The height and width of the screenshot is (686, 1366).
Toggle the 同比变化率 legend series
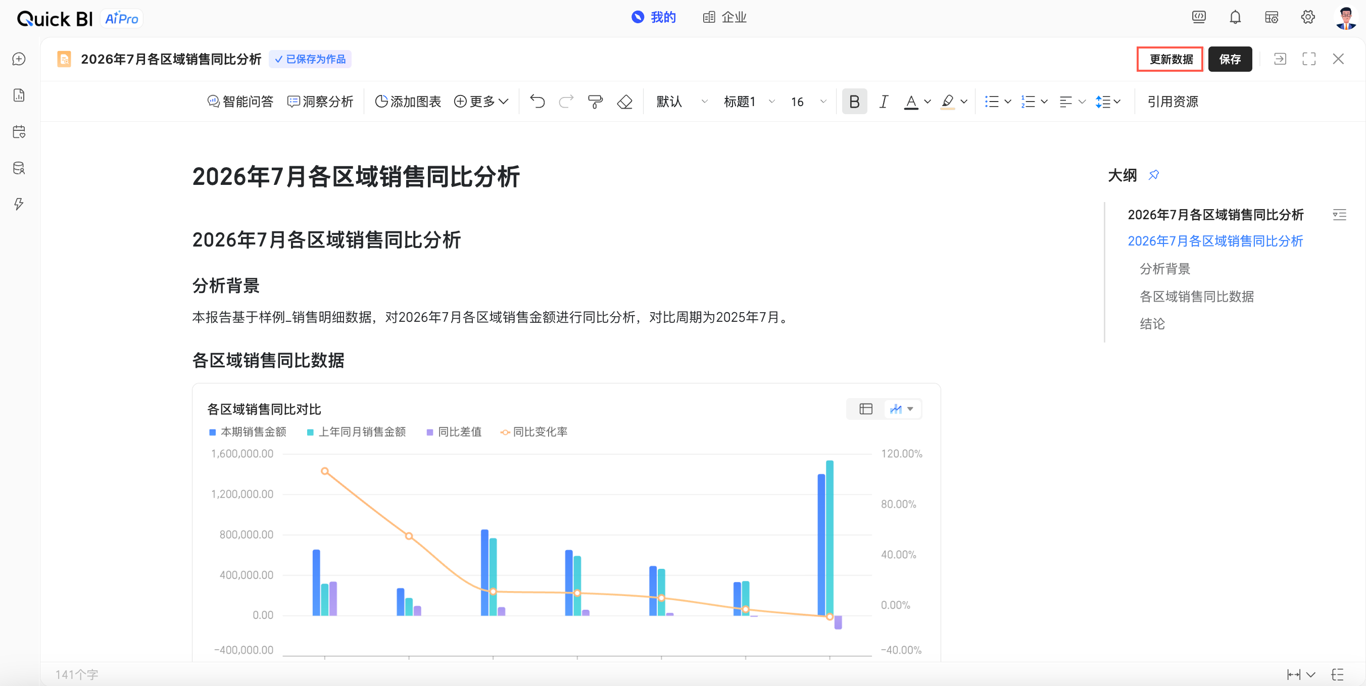click(533, 432)
